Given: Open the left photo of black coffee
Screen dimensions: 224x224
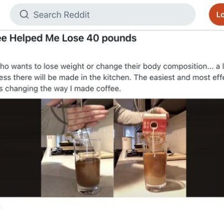Looking at the screenshot, I should point(77,148).
